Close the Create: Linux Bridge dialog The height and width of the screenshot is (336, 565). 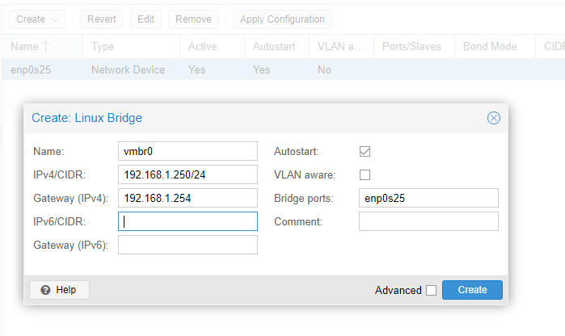pyautogui.click(x=493, y=118)
